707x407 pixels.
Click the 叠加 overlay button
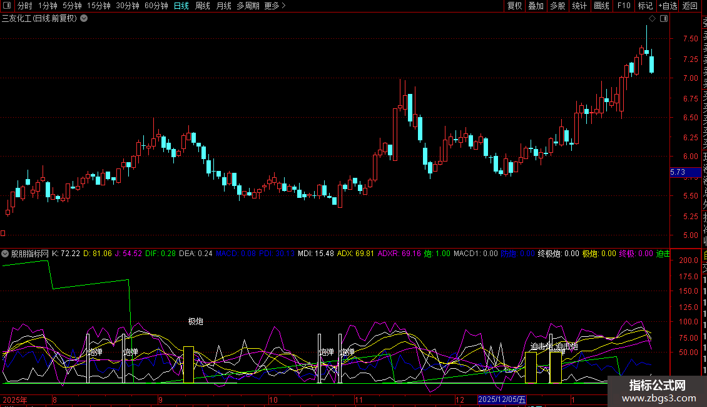point(536,6)
